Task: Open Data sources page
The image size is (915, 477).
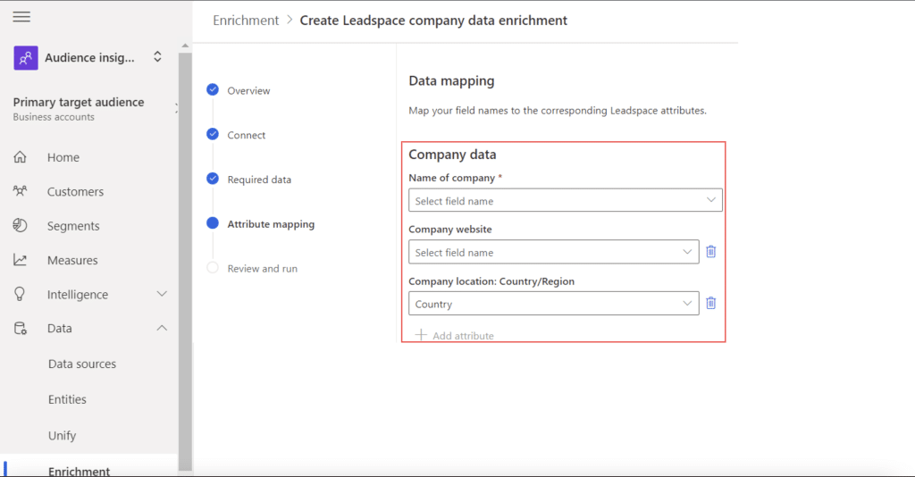Action: point(82,364)
